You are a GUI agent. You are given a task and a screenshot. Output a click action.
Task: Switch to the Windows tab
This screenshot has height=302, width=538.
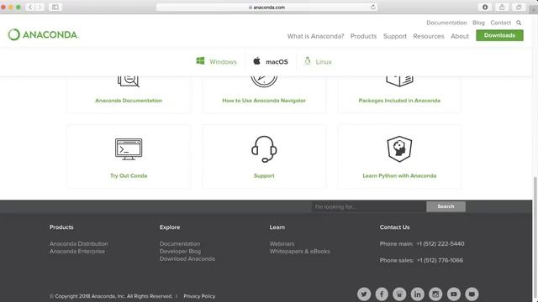point(217,61)
